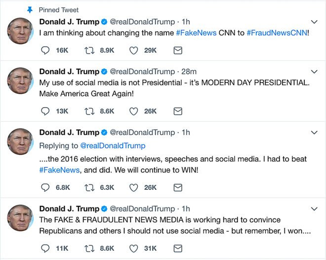The width and height of the screenshot is (326, 260).
Task: Click the 28m timestamp of the tweet
Action: point(190,72)
